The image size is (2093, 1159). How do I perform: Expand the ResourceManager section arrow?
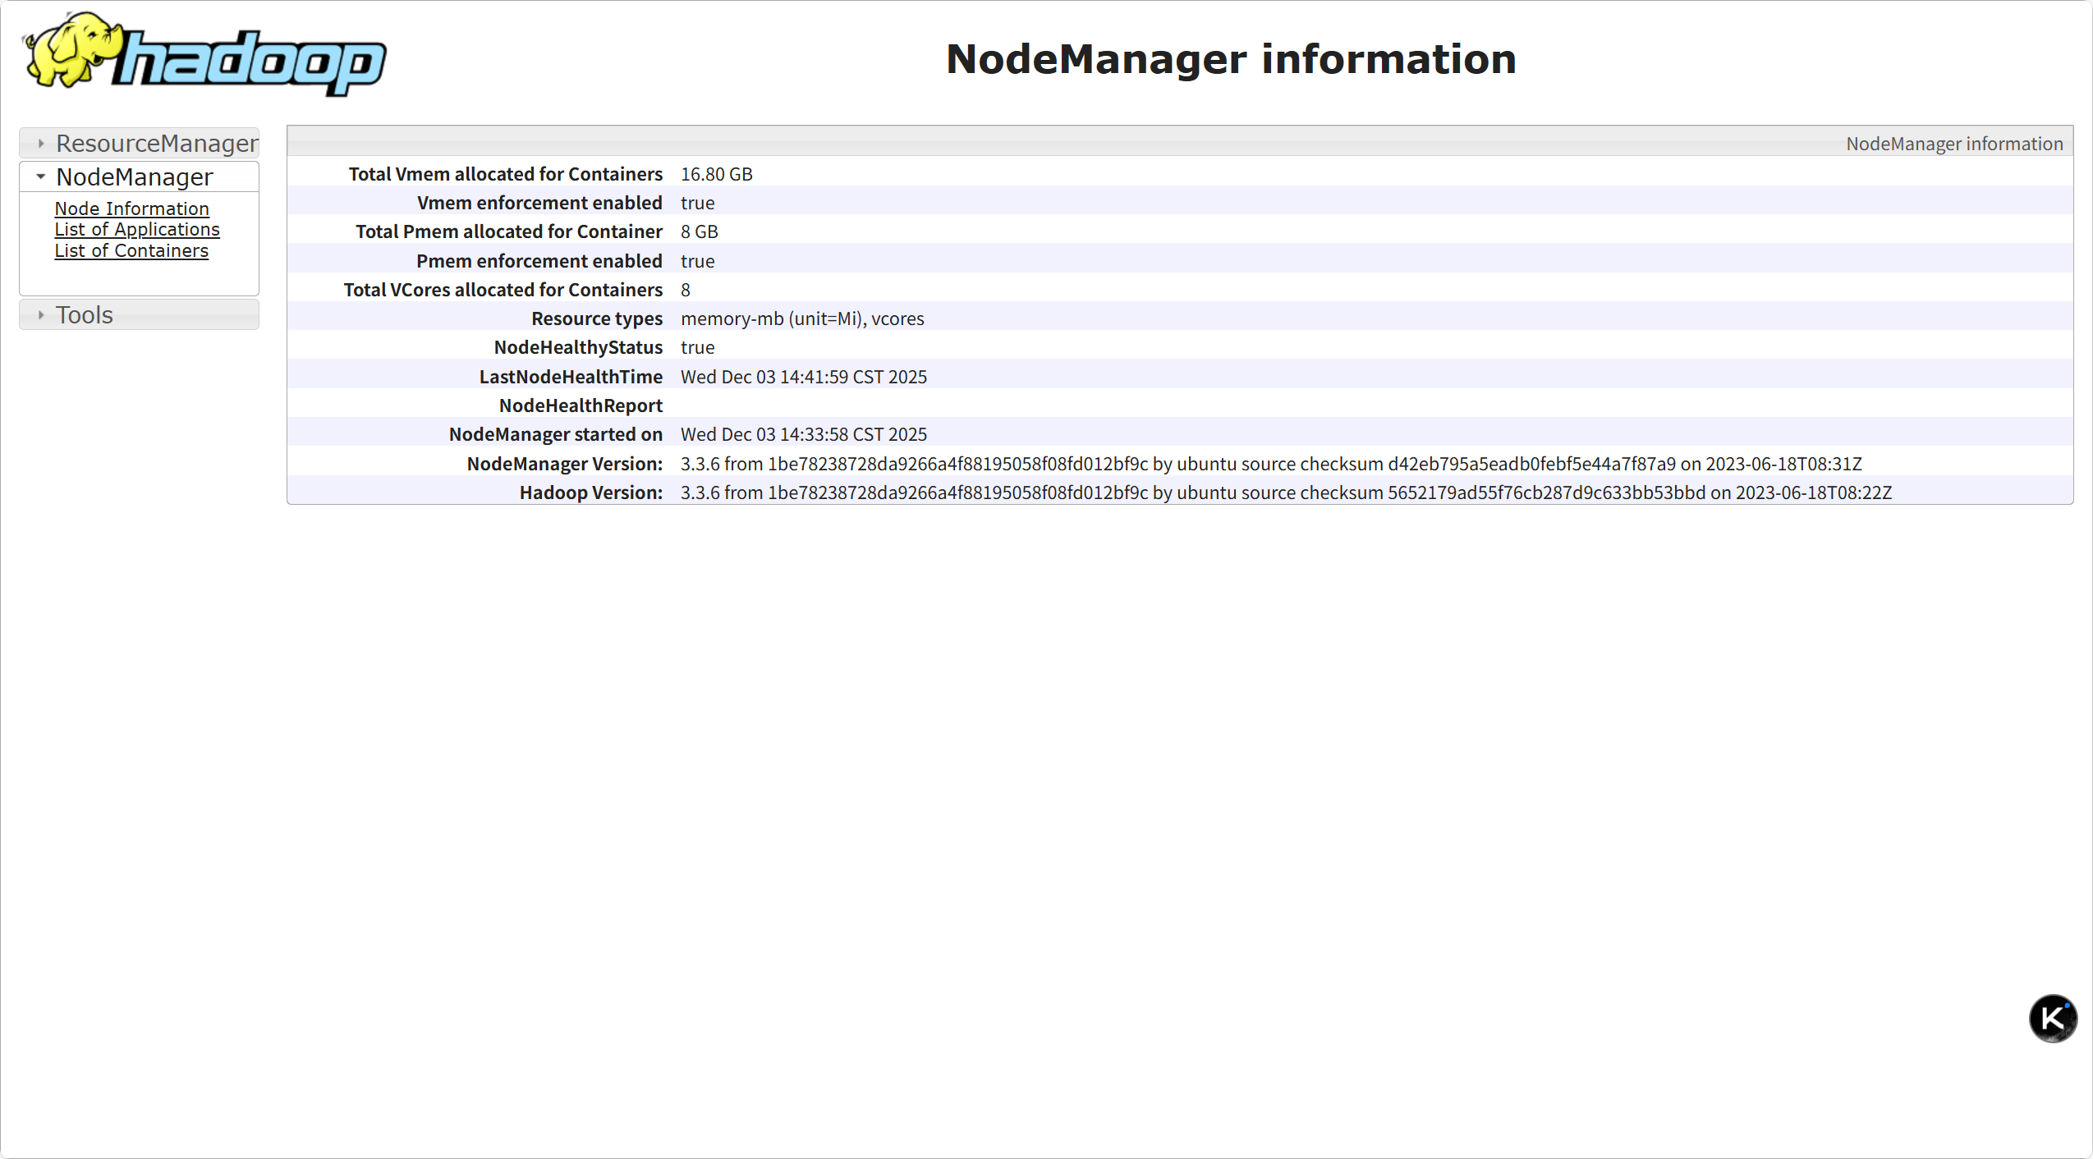(x=40, y=144)
